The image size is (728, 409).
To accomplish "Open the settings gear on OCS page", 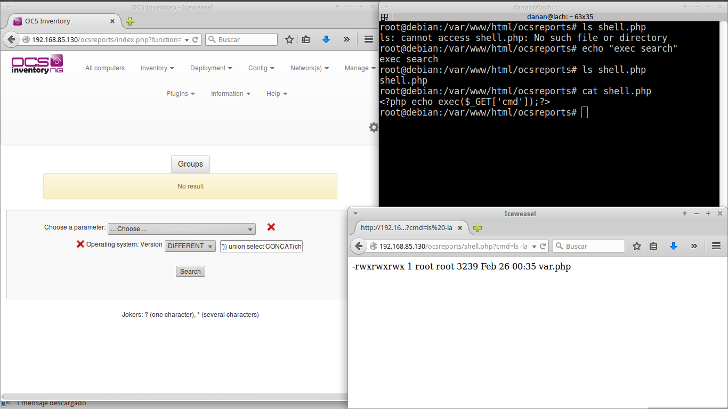I will pyautogui.click(x=374, y=127).
